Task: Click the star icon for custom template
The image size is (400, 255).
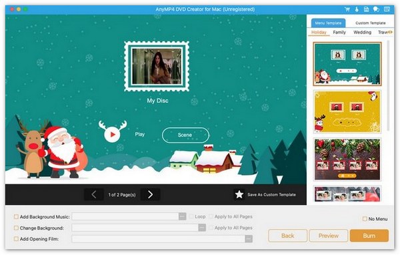Action: pyautogui.click(x=239, y=195)
